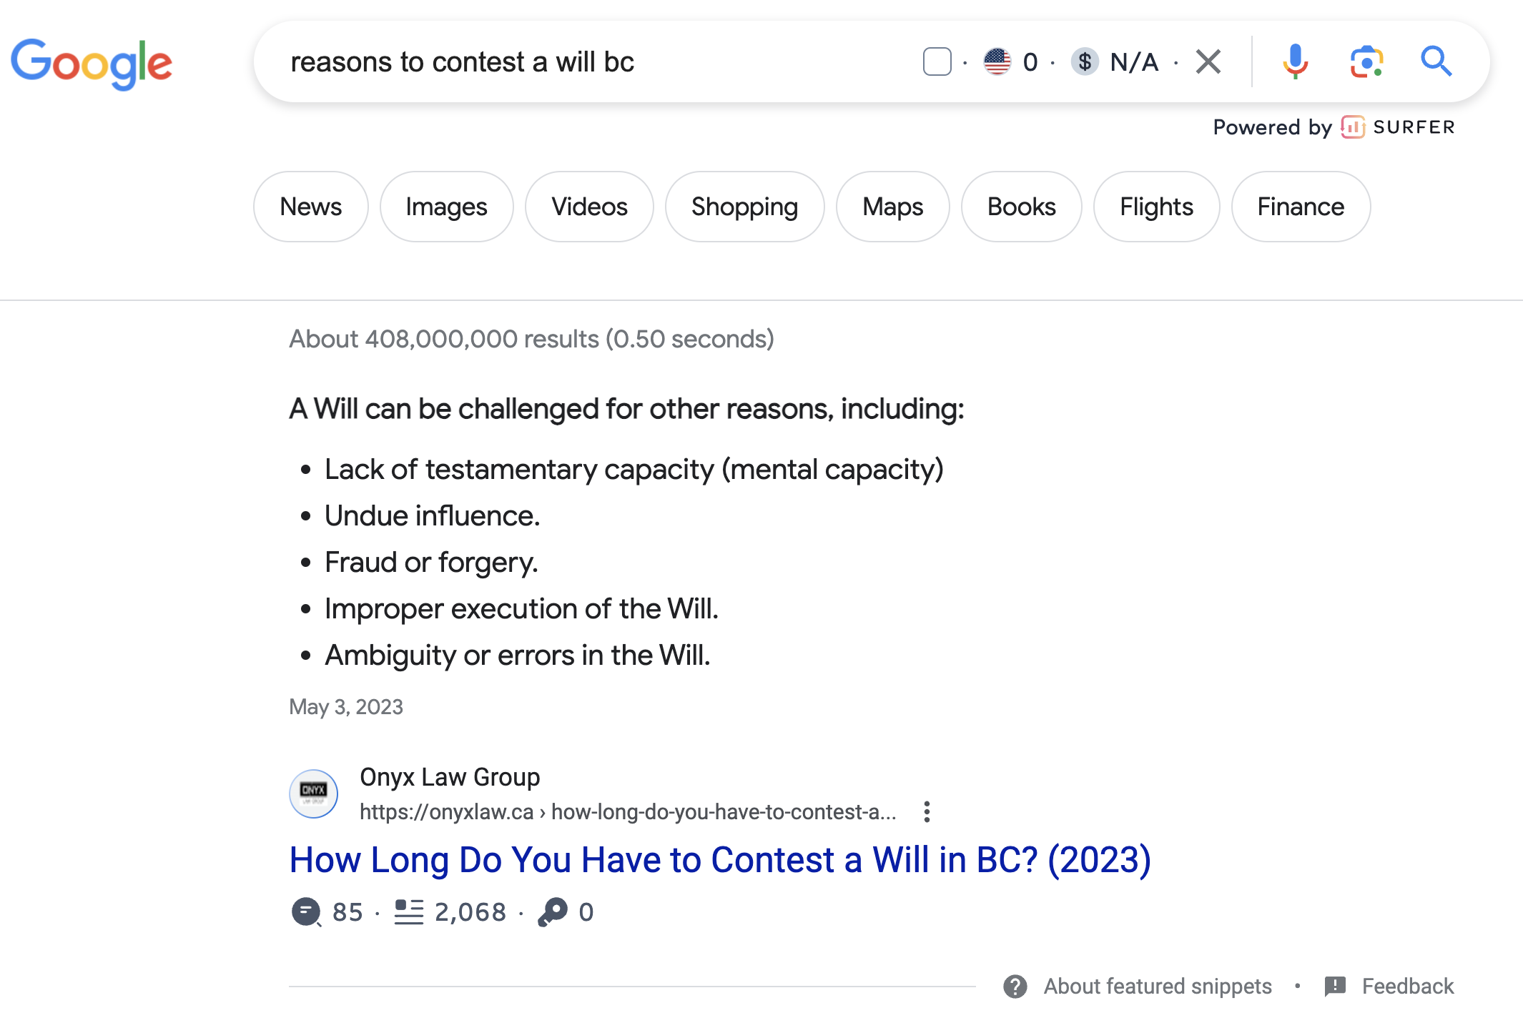This screenshot has height=1028, width=1523.
Task: Switch to Shopping results
Action: 744,207
